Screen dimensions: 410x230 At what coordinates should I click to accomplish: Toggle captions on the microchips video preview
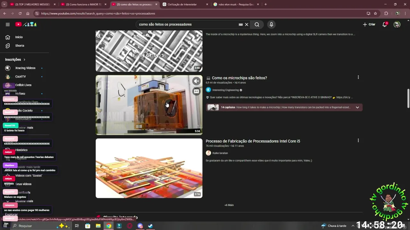[x=197, y=91]
